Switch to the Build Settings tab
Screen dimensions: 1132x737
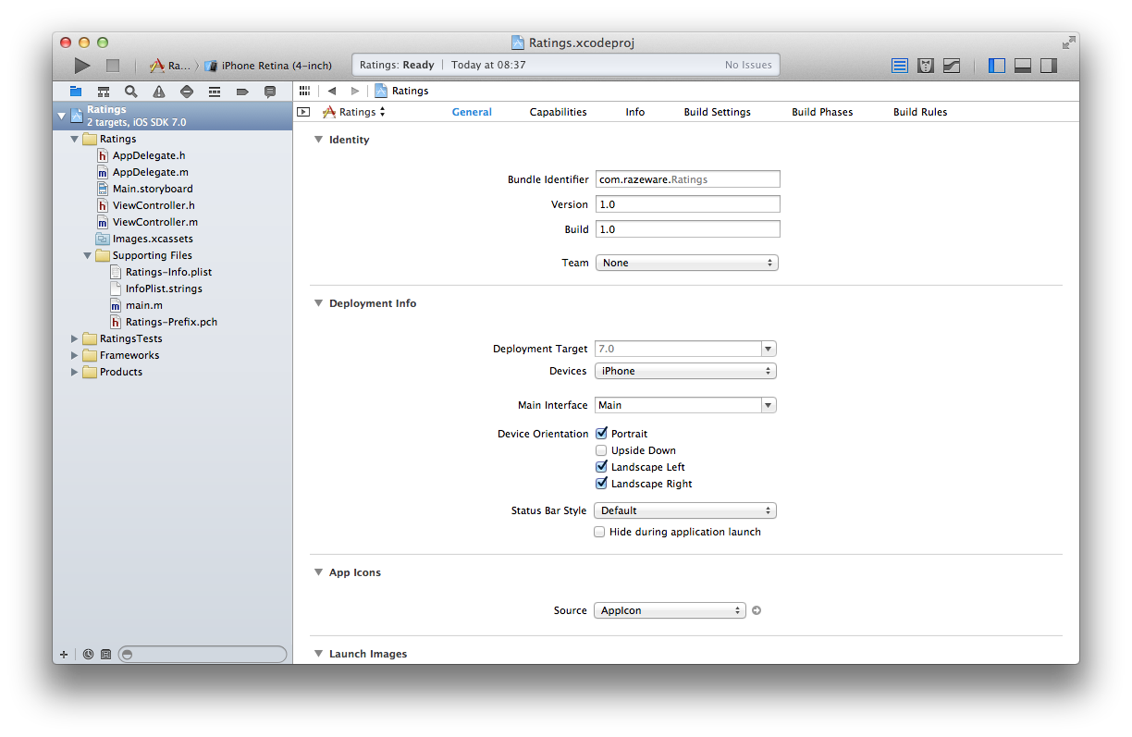[718, 112]
